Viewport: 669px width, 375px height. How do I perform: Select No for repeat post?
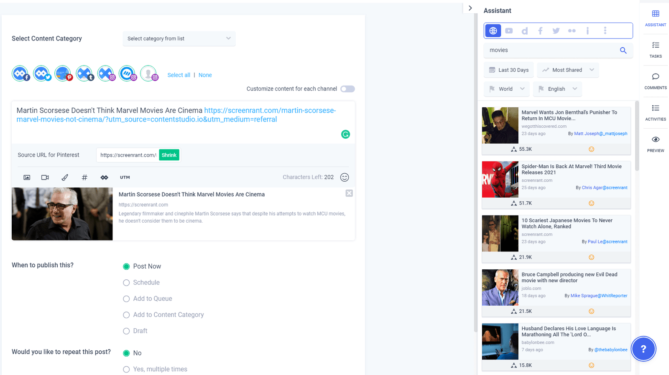tap(126, 353)
